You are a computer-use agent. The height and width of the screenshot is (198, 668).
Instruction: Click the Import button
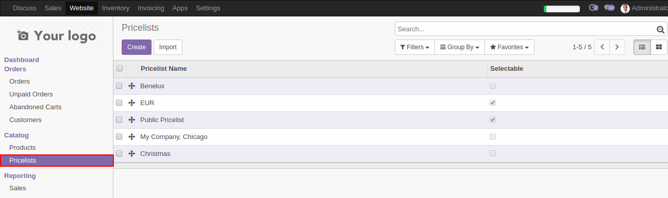point(168,47)
